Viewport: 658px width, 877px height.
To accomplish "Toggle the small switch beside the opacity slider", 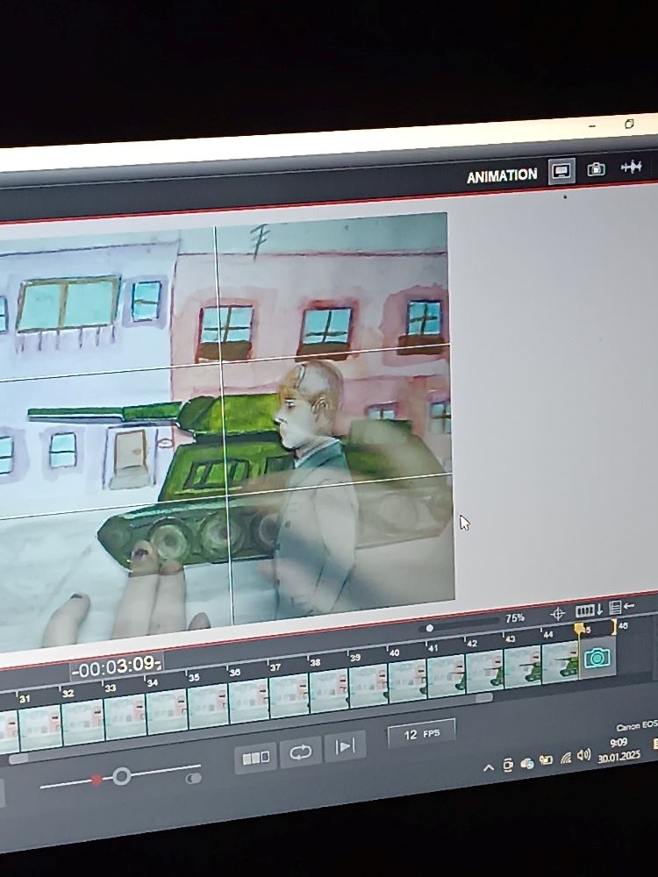I will pyautogui.click(x=194, y=778).
